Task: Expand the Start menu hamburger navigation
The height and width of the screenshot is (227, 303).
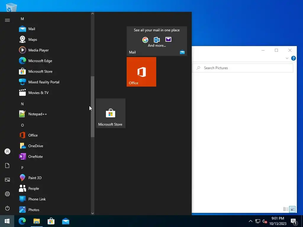Action: click(7, 20)
